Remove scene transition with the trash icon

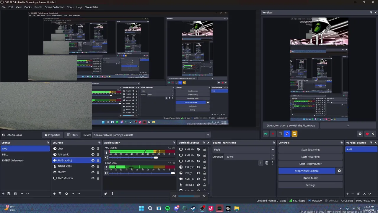[x=267, y=163]
